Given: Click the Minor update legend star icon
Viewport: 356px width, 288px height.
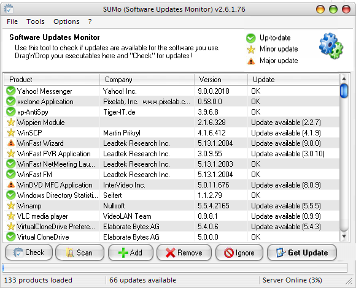Looking at the screenshot, I should click(251, 49).
